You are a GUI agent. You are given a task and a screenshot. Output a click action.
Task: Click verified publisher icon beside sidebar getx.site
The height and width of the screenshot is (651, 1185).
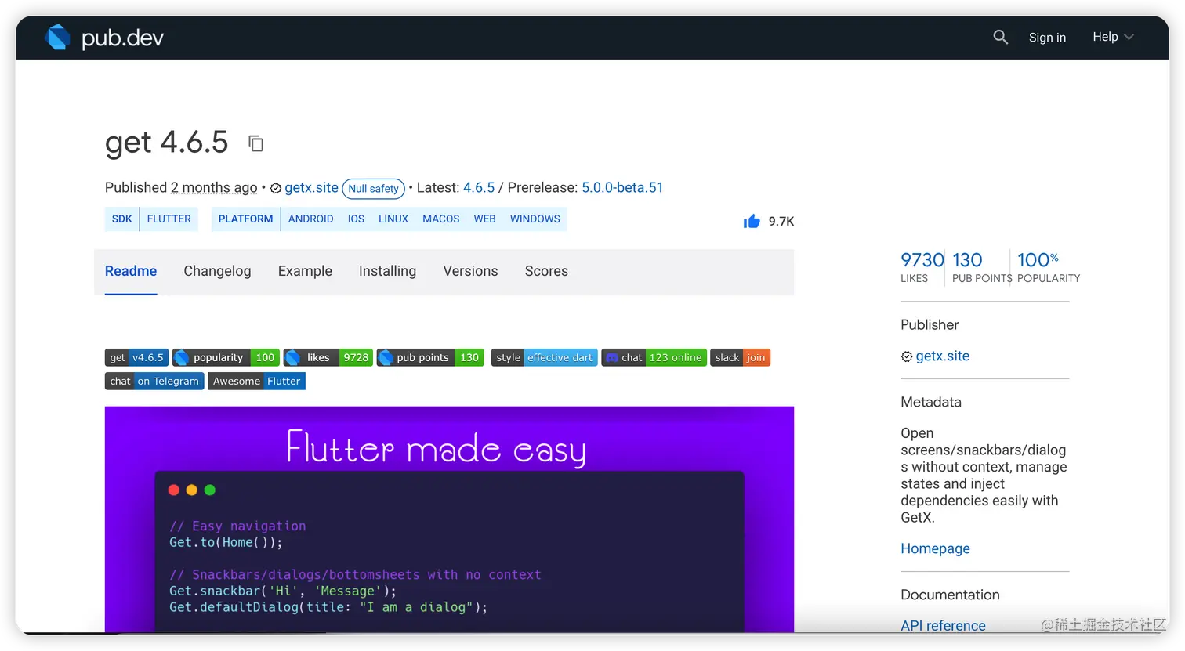907,356
